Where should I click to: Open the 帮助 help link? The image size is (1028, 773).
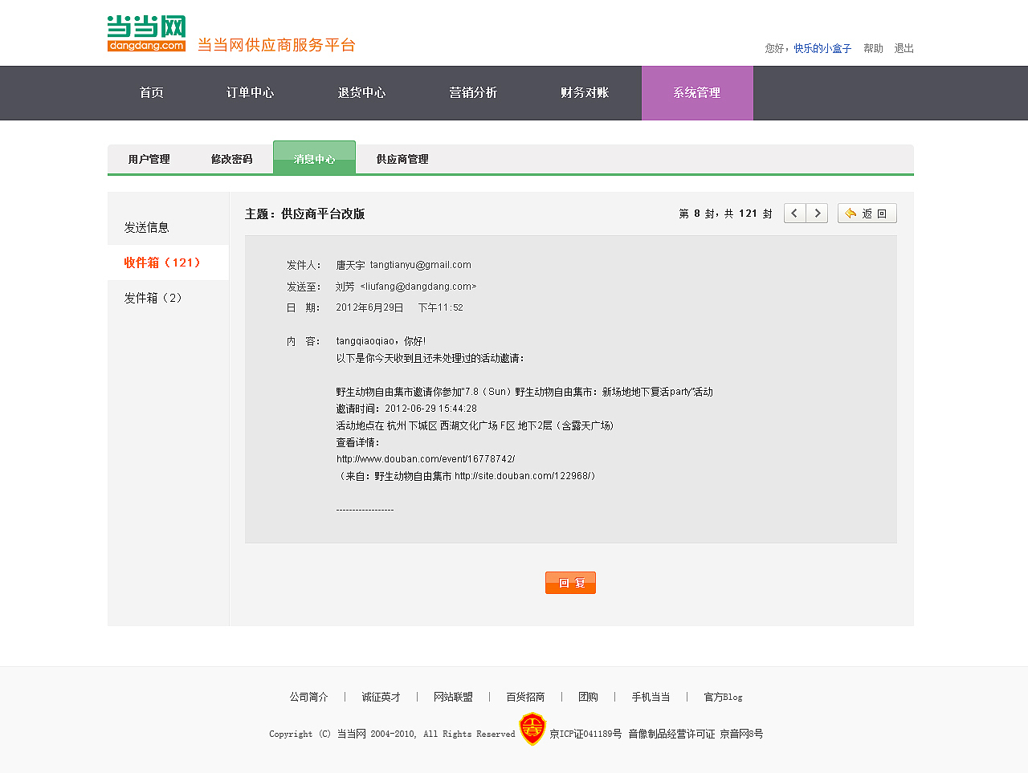(x=873, y=48)
